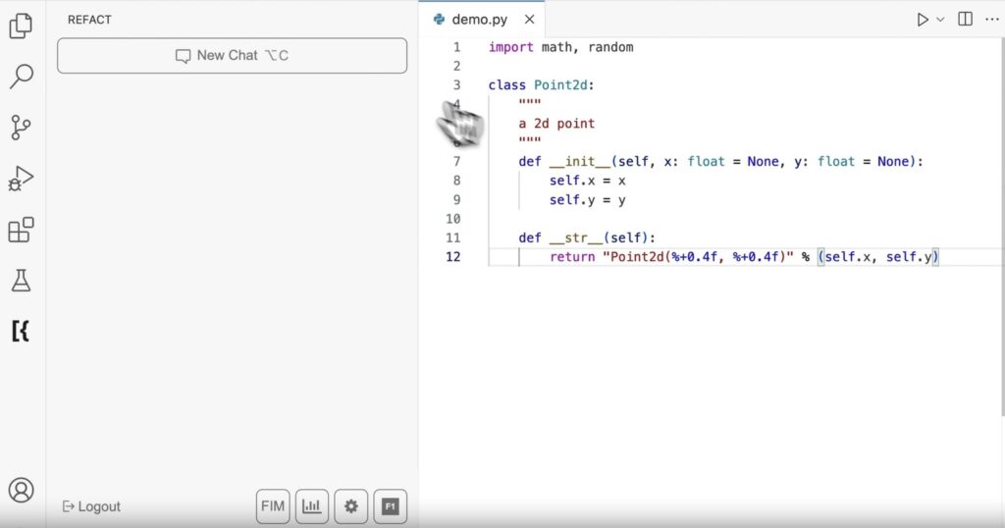Open the editor More Actions menu
The image size is (1005, 528).
click(991, 20)
